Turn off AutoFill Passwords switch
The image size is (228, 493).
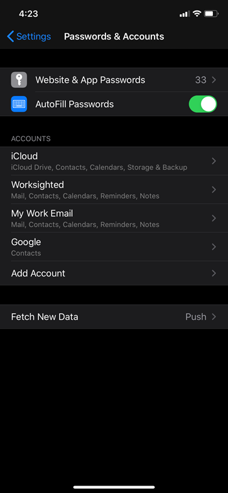click(x=203, y=104)
